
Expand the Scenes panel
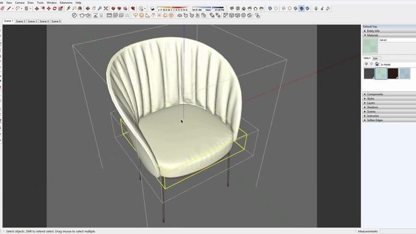click(389, 111)
